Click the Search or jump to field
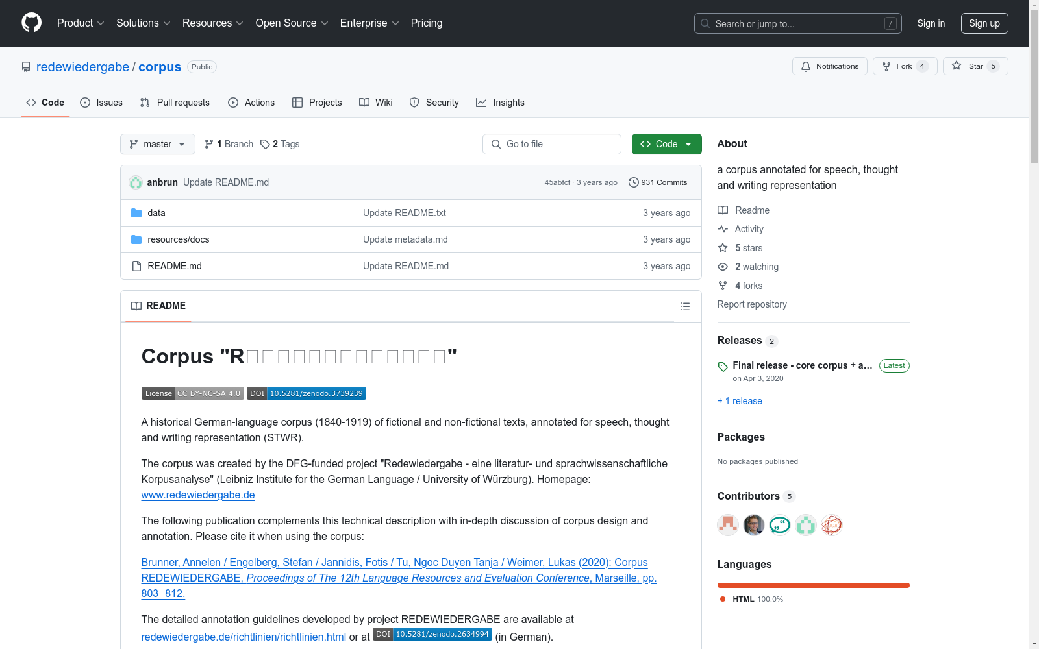Viewport: 1039px width, 649px height. (798, 23)
